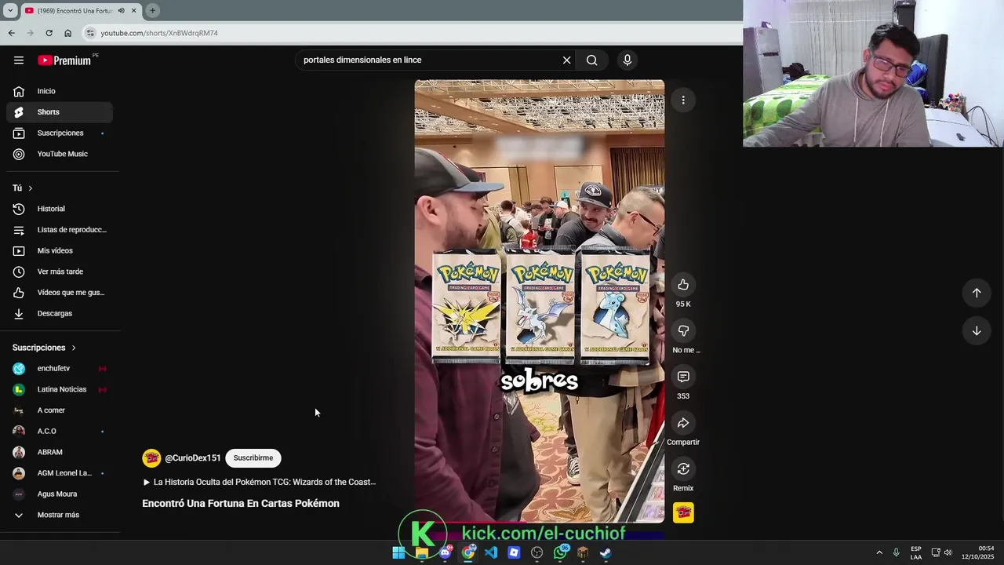Go back in the browser
Screen dimensions: 1004x565
11,33
